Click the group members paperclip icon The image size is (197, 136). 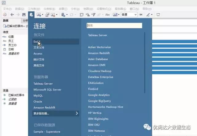coord(99,15)
